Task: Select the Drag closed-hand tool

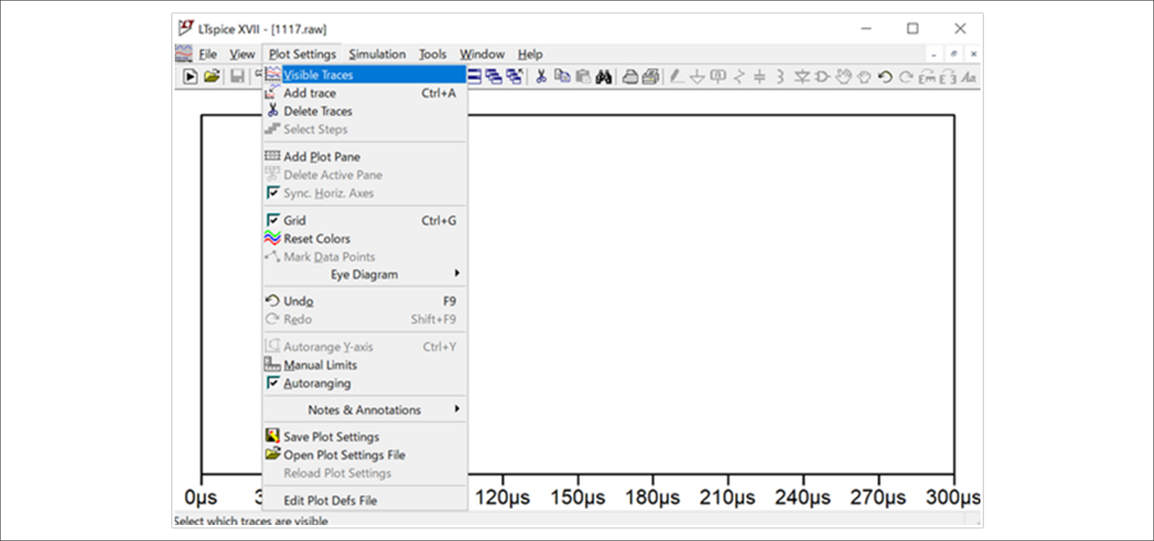Action: (864, 77)
